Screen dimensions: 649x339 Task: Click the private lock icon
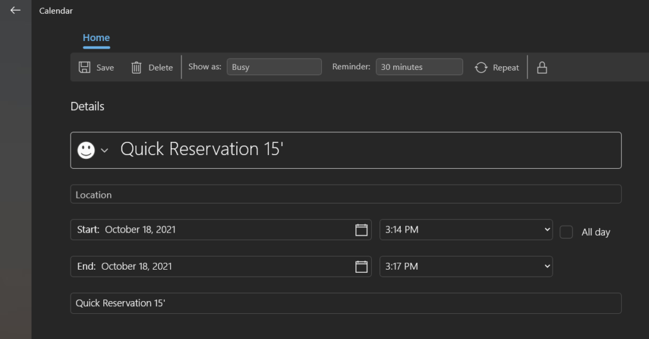[x=542, y=67]
